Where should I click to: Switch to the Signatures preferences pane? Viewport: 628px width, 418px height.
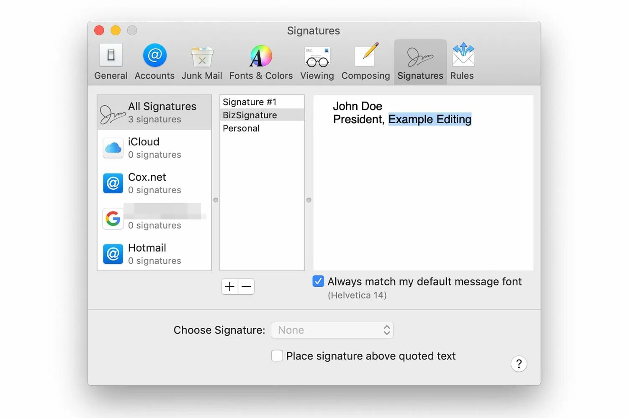(420, 62)
